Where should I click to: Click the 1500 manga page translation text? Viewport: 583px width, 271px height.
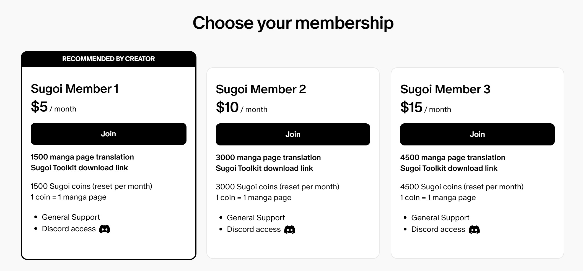tap(82, 157)
